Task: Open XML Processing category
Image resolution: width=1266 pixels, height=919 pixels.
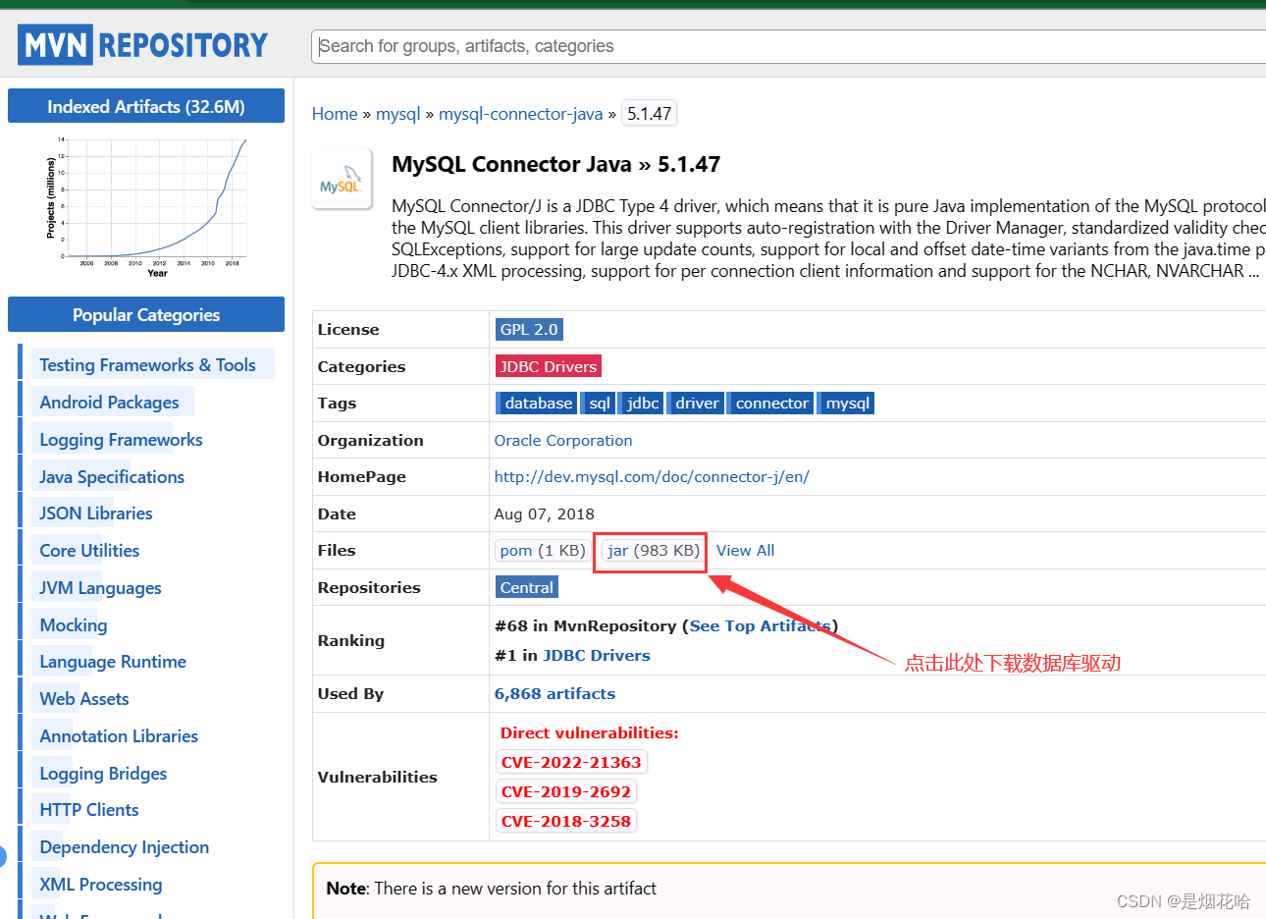Action: pyautogui.click(x=101, y=885)
